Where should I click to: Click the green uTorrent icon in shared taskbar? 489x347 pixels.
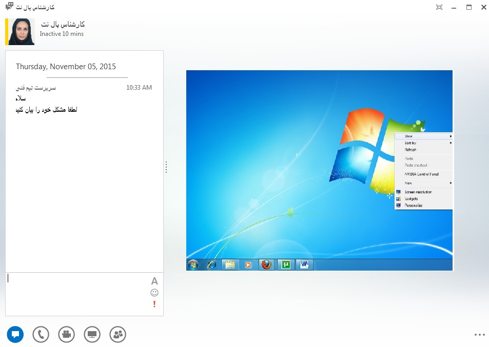tap(286, 265)
